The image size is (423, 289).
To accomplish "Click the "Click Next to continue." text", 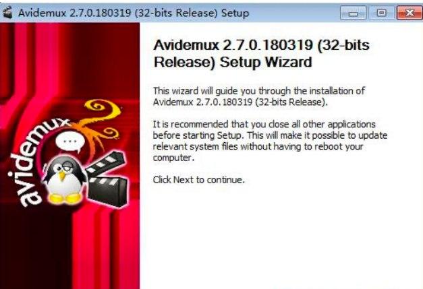I will click(x=199, y=179).
